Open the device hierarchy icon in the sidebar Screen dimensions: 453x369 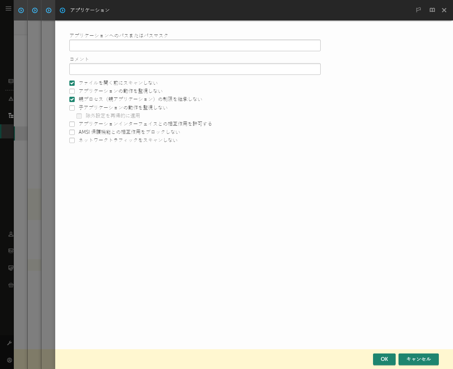(11, 116)
